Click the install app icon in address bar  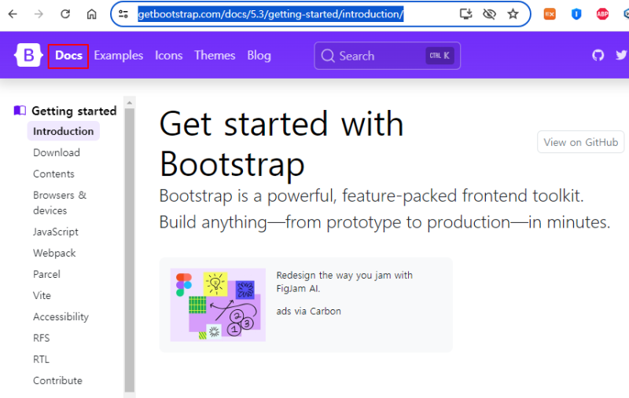pyautogui.click(x=465, y=14)
